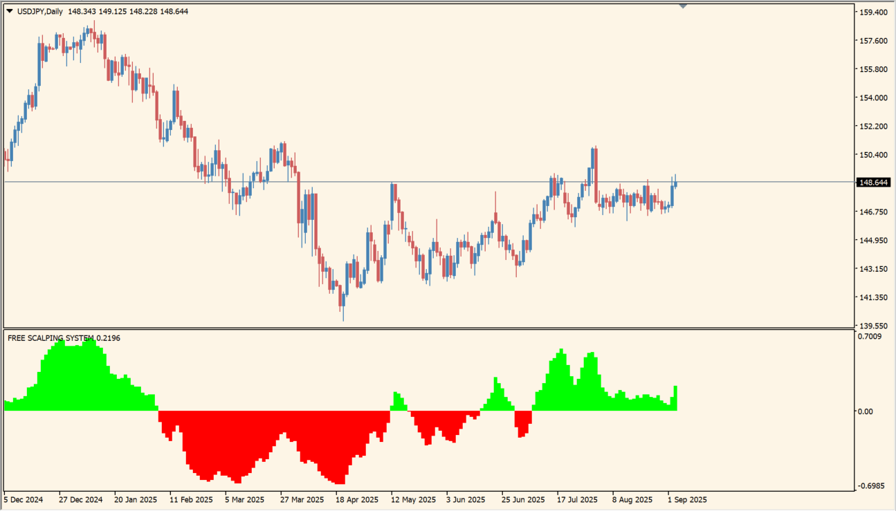This screenshot has width=896, height=511.
Task: Click the 5 Dec 2024 date on time axis
Action: tap(24, 499)
